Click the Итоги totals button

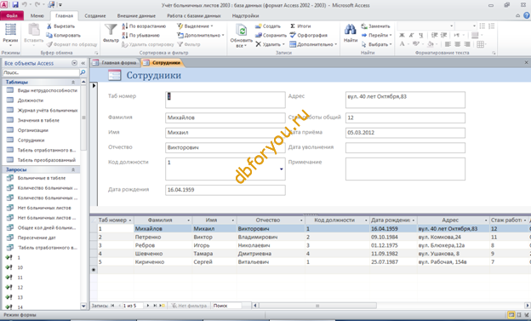300,26
